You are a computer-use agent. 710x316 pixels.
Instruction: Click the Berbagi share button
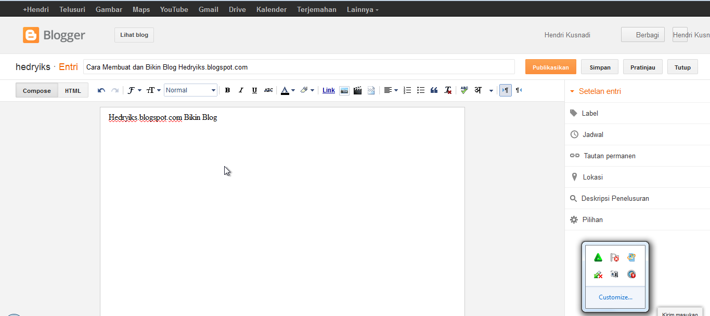[x=643, y=35]
